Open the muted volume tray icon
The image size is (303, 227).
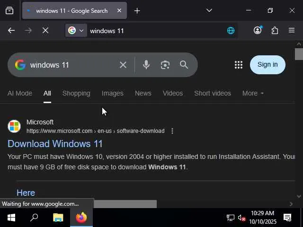pyautogui.click(x=241, y=218)
